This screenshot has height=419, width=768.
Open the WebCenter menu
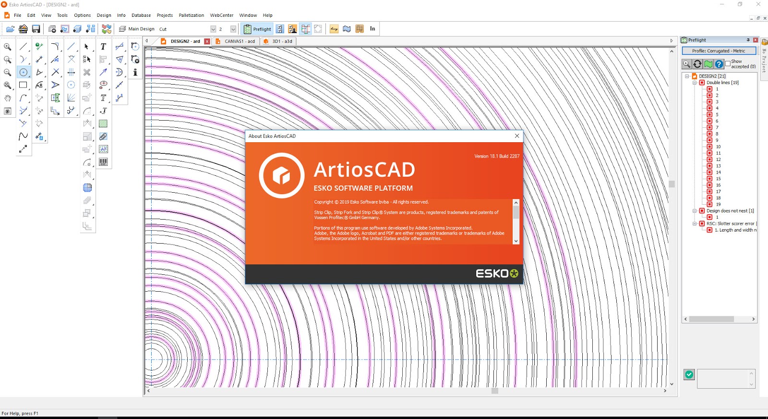tap(222, 15)
